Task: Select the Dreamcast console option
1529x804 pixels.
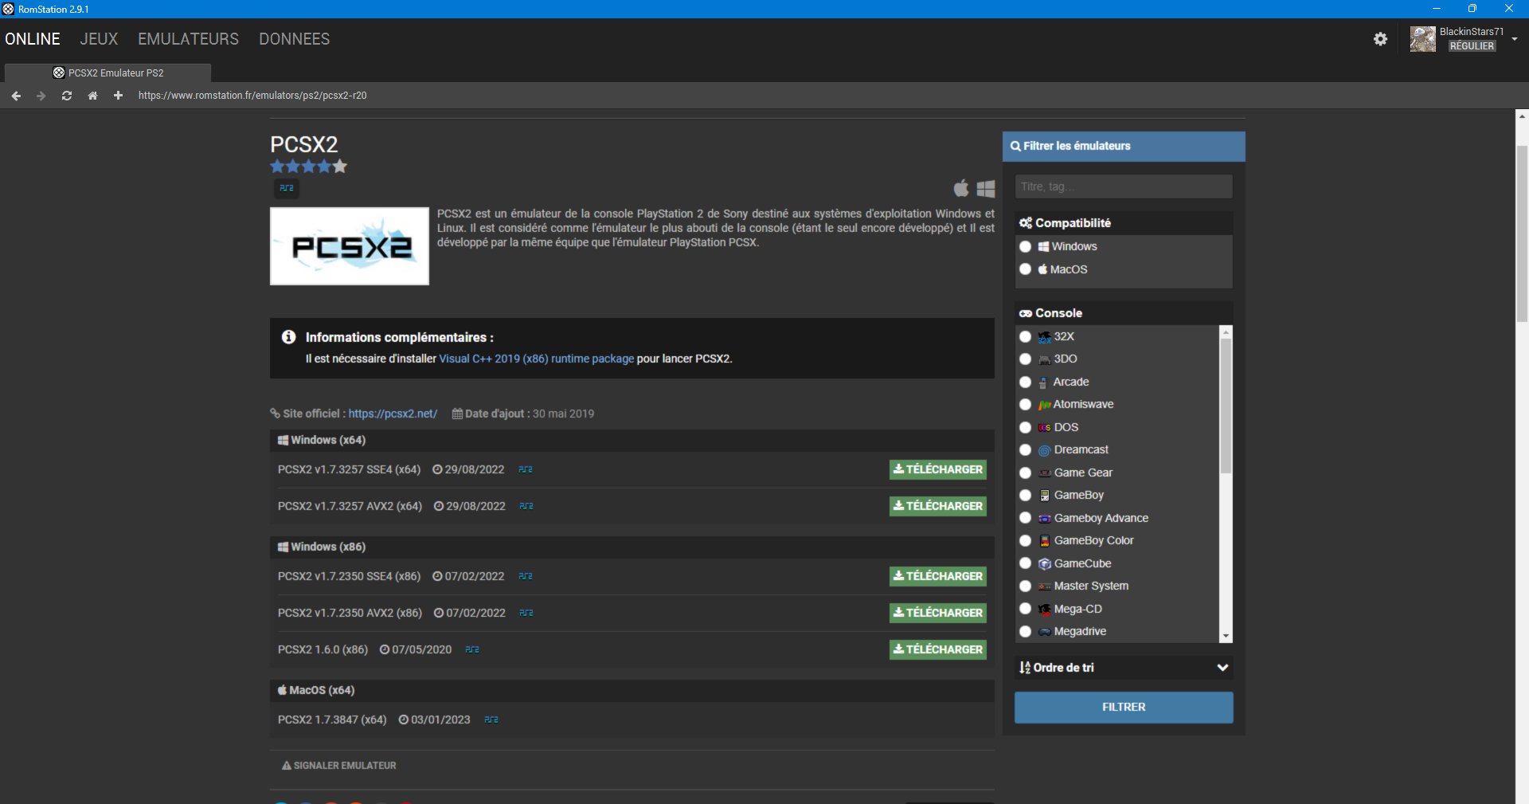Action: tap(1026, 450)
